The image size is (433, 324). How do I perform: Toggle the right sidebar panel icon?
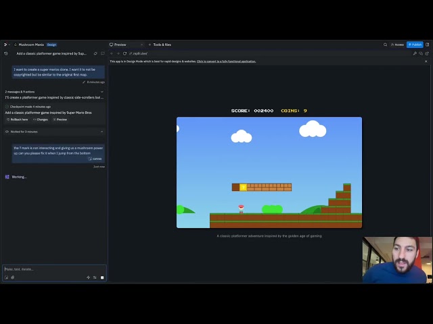pos(427,45)
